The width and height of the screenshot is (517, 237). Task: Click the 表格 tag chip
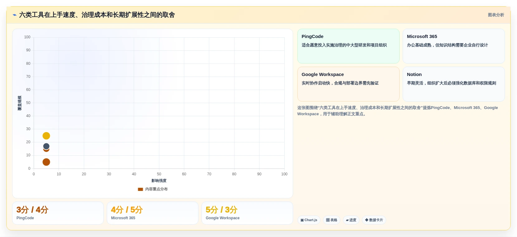[x=332, y=220]
